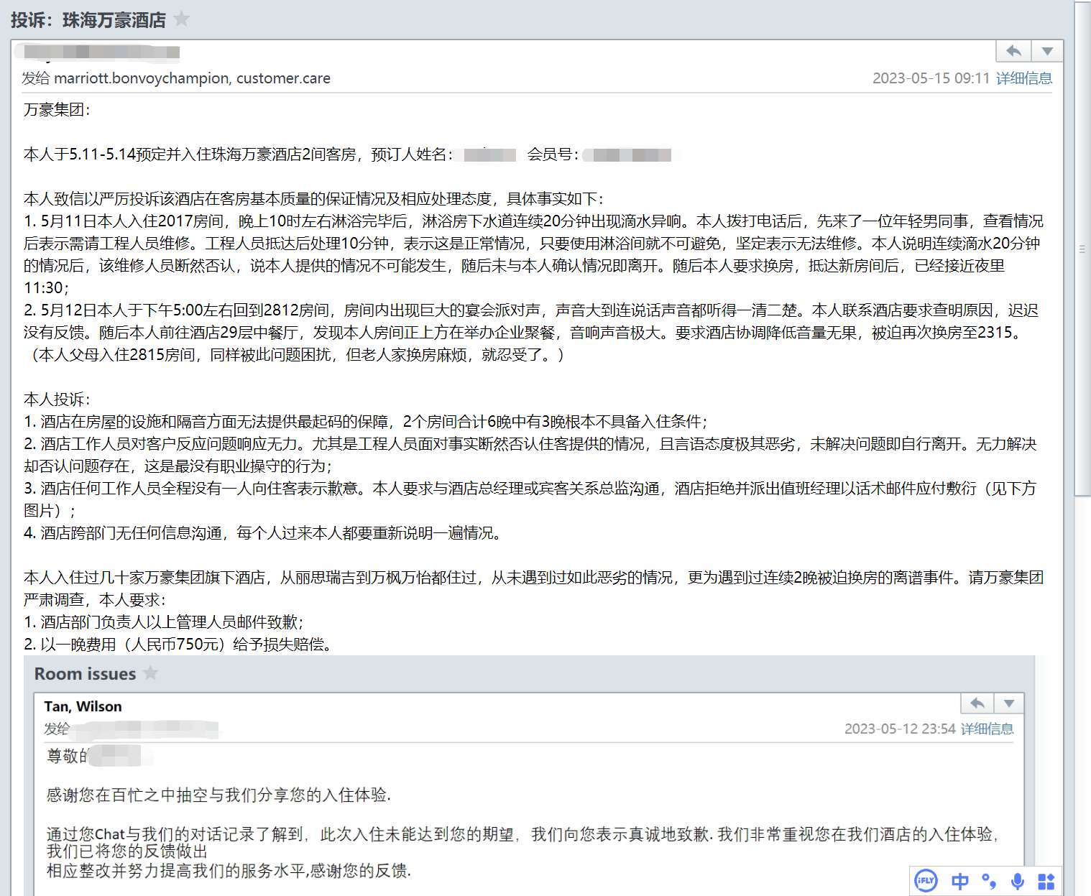
Task: Open the IME toolbox grid icon
Action: point(1046,881)
